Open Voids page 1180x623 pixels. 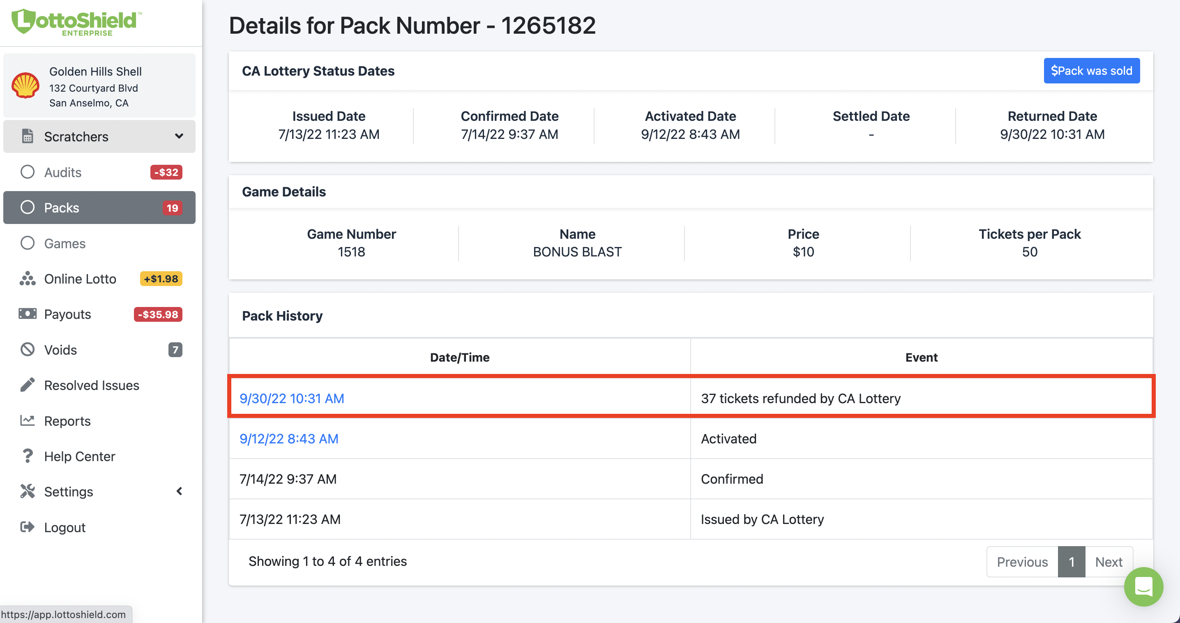60,350
